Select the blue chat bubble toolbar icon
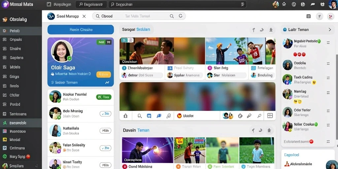338x169 pixels. [149, 116]
